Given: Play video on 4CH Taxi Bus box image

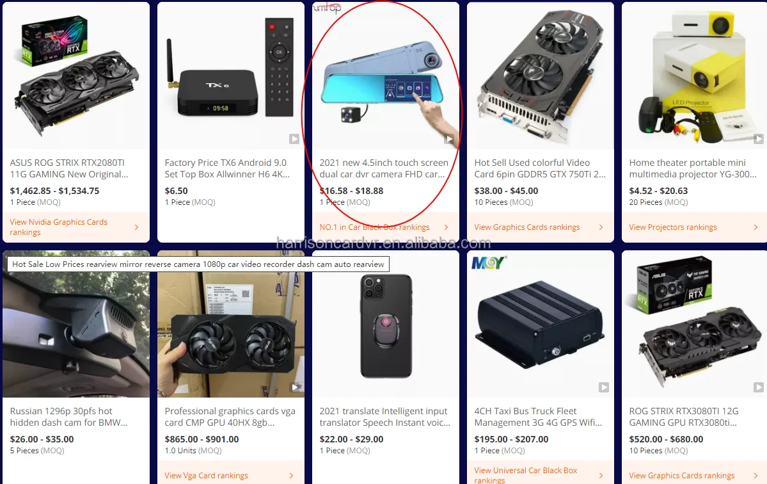Looking at the screenshot, I should pyautogui.click(x=604, y=387).
